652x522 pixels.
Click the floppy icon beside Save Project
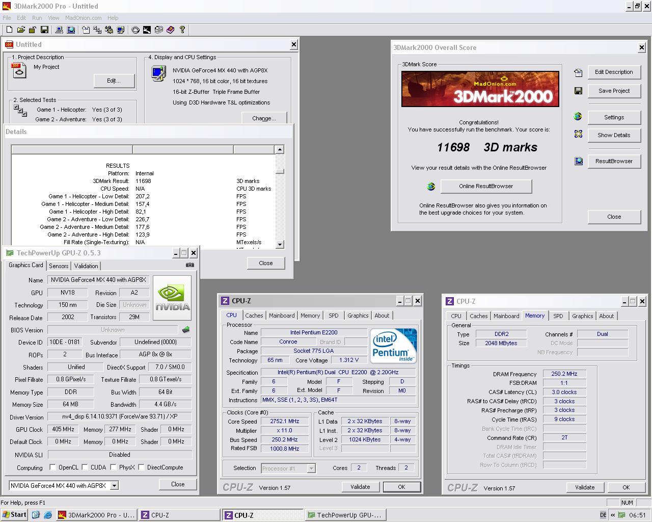pyautogui.click(x=578, y=91)
